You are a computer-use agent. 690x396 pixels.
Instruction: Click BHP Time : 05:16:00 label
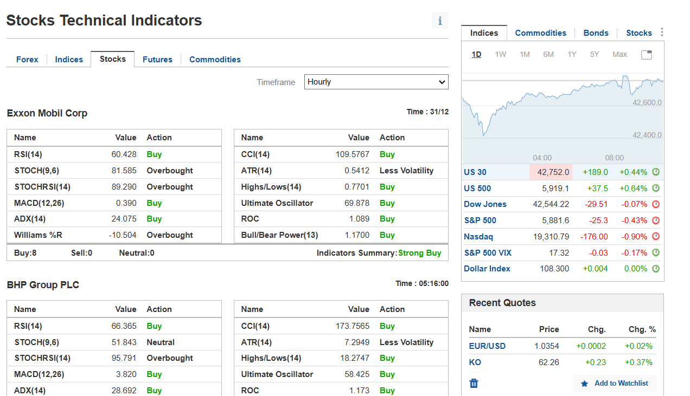click(x=423, y=283)
